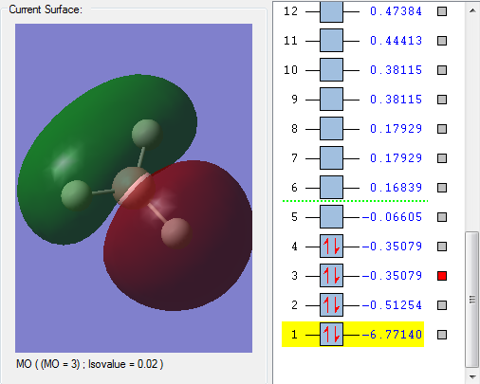
Task: Select the orbital box for MO 9
Action: [331, 100]
